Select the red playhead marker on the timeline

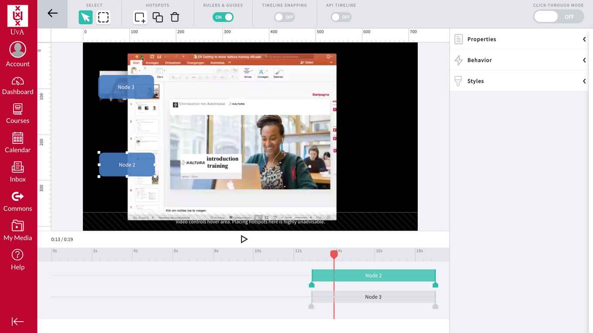pyautogui.click(x=334, y=254)
